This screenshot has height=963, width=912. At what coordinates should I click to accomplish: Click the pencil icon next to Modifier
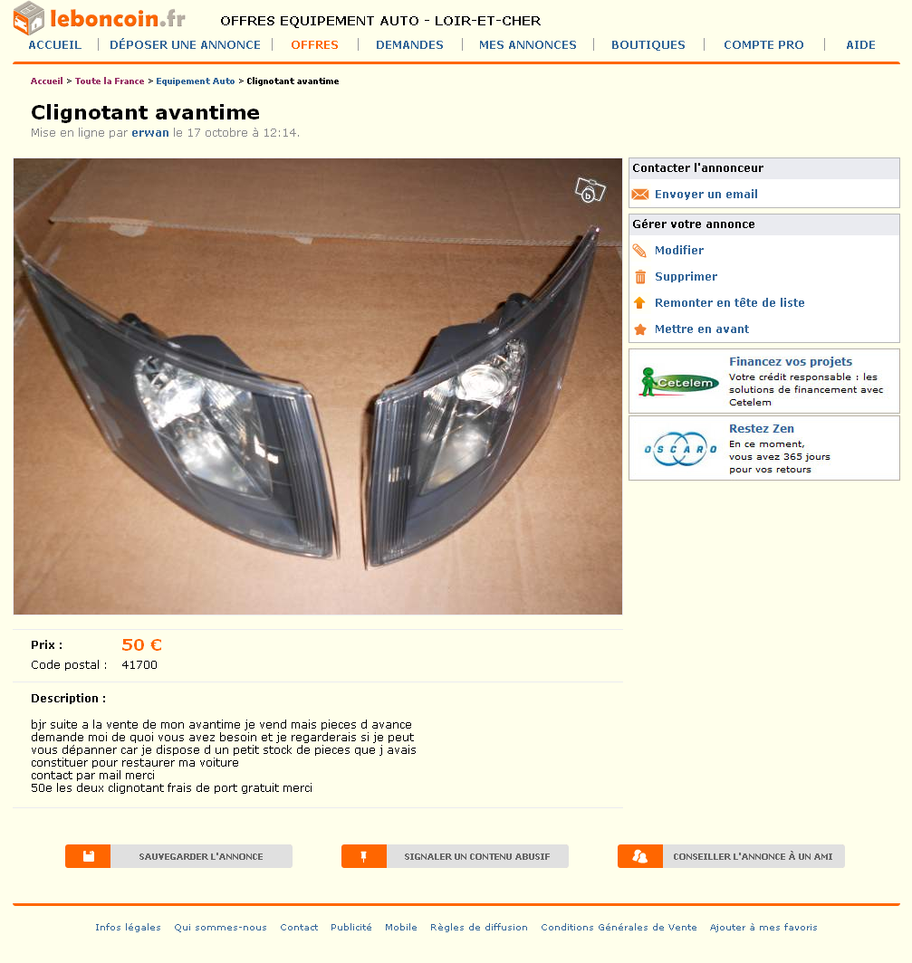click(x=639, y=251)
